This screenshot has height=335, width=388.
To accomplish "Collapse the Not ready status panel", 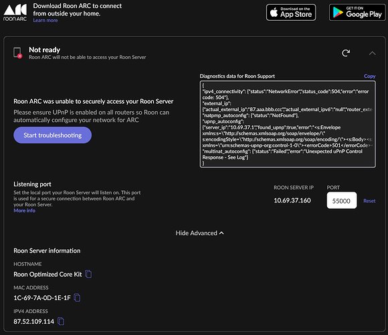I will [372, 54].
